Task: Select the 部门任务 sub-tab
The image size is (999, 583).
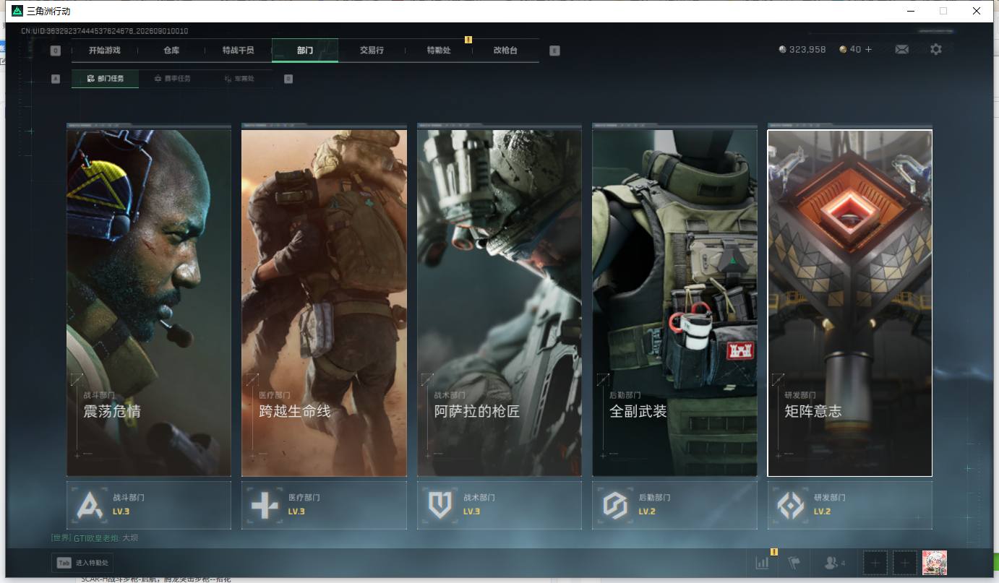Action: tap(106, 79)
